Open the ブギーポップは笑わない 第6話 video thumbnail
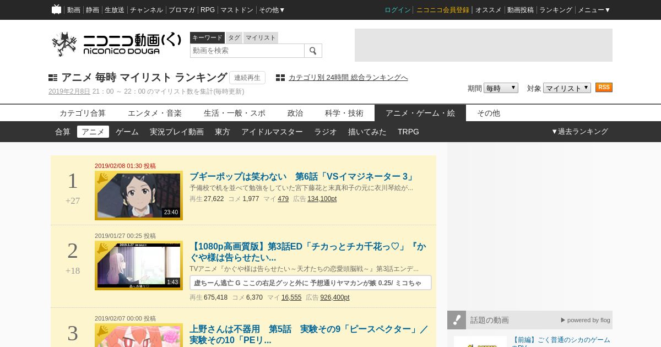Screen dimensions: 661x347 pos(139,196)
